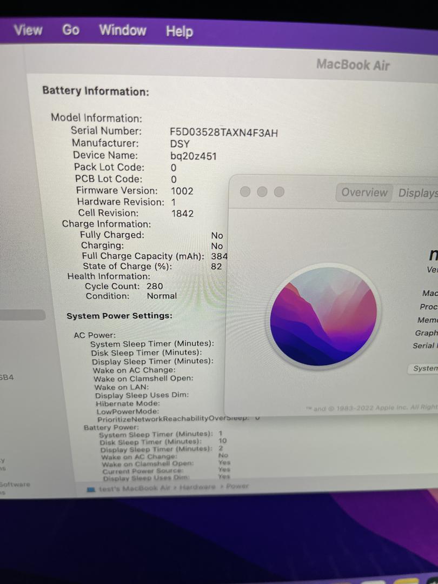
Task: Select the Hibernate Mode label
Action: click(x=128, y=403)
